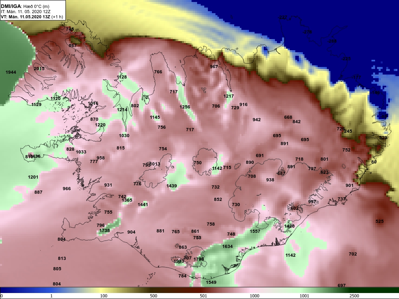The width and height of the screenshot is (399, 299).
Task: Select the 1120 value on the map
Action: point(55,98)
